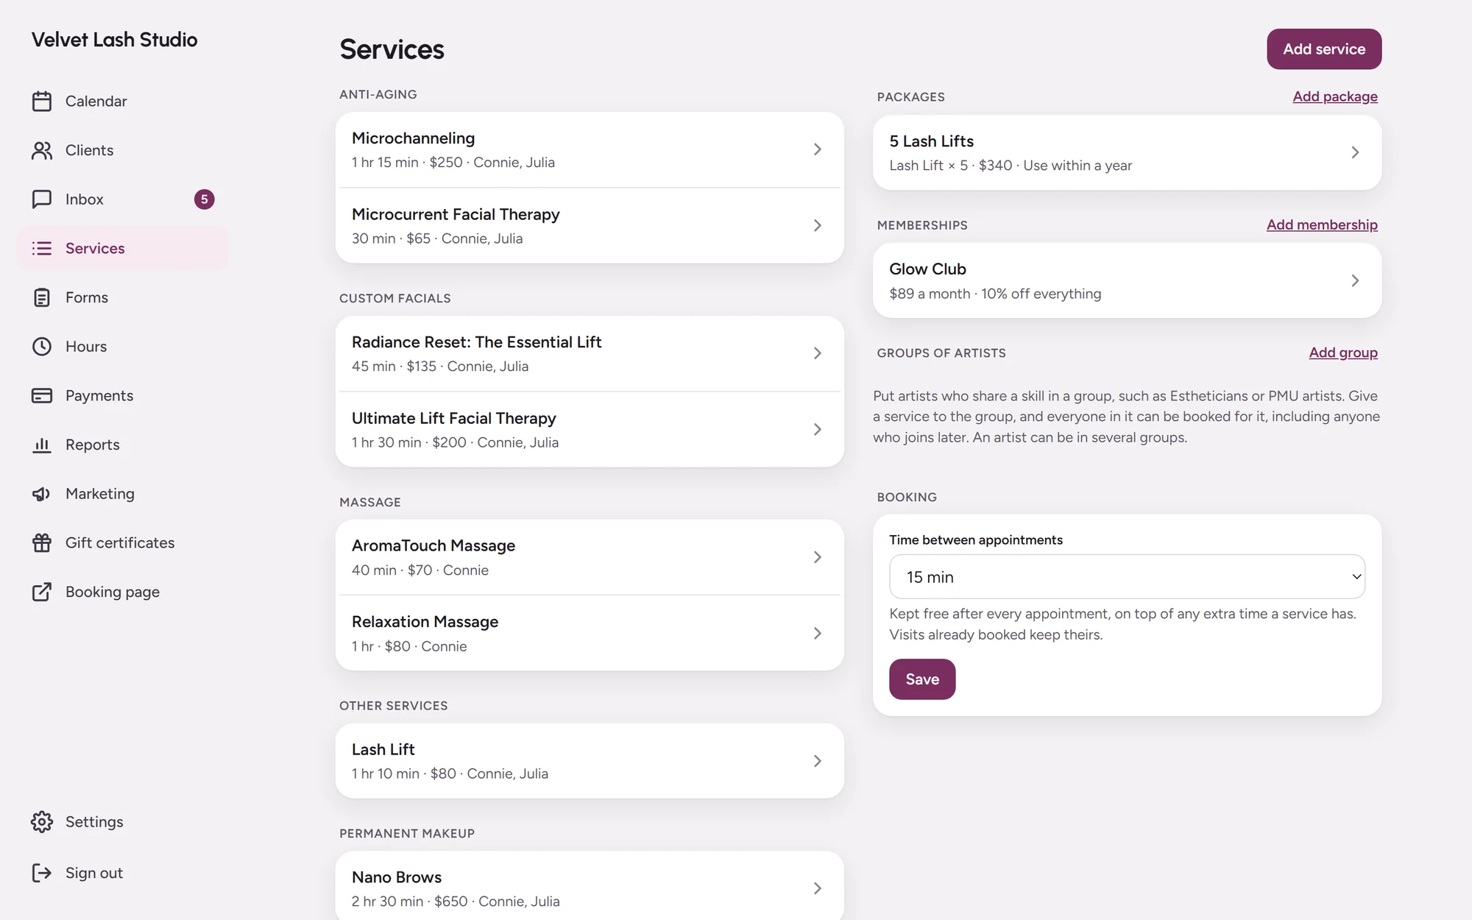
Task: Click the Velvet Lash Studio title
Action: pyautogui.click(x=114, y=40)
